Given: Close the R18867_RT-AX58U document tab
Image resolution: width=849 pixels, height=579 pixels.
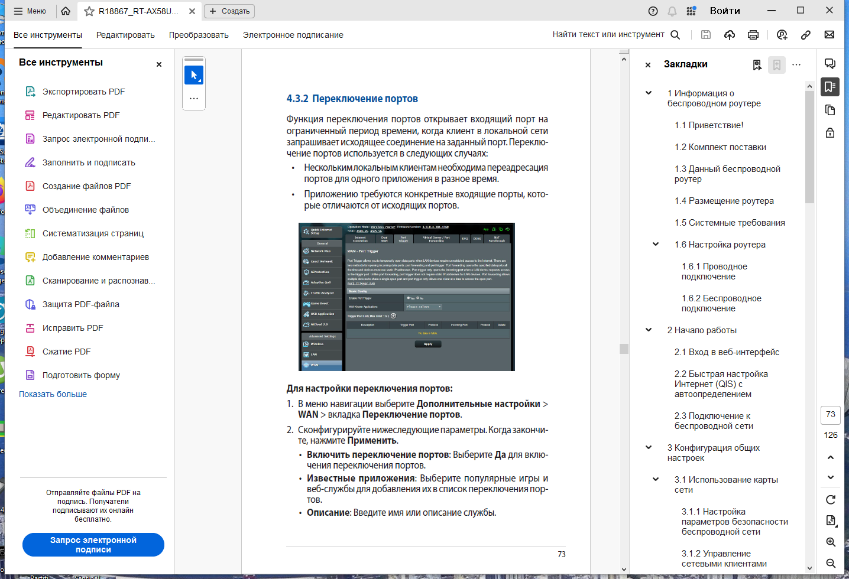Looking at the screenshot, I should click(x=192, y=11).
